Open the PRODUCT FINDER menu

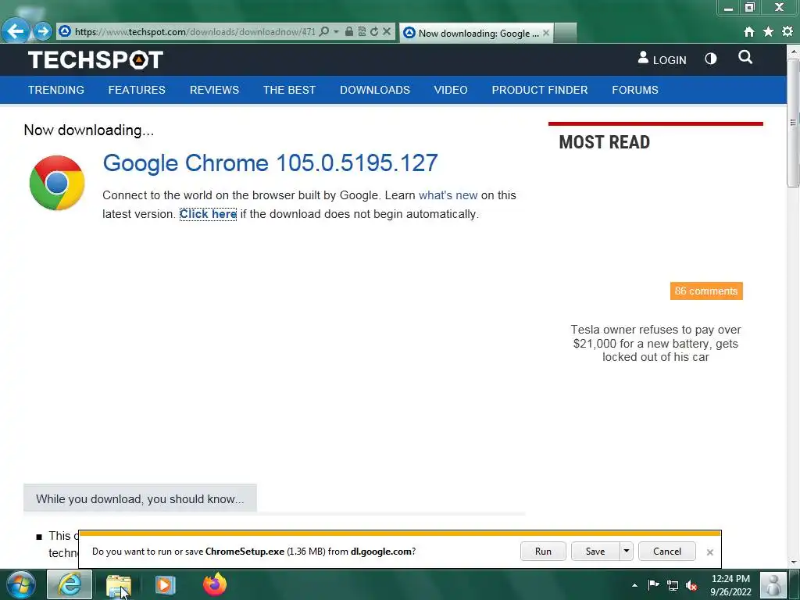[x=540, y=90]
